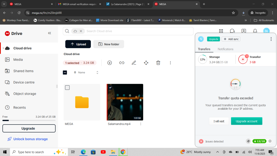
Task: Collapse the Drive sidebar with double chevron
Action: [50, 33]
